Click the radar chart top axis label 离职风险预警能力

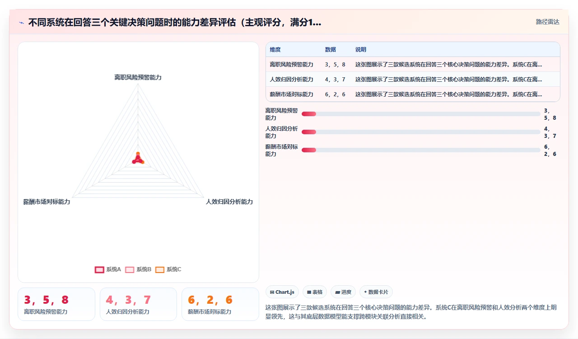click(x=138, y=78)
